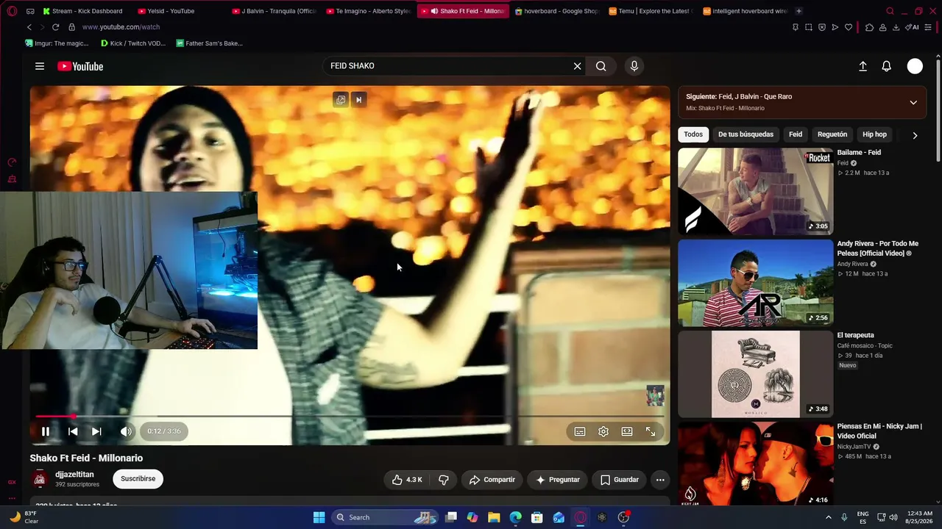The image size is (942, 529).
Task: Click the Preguntar button
Action: 557,480
